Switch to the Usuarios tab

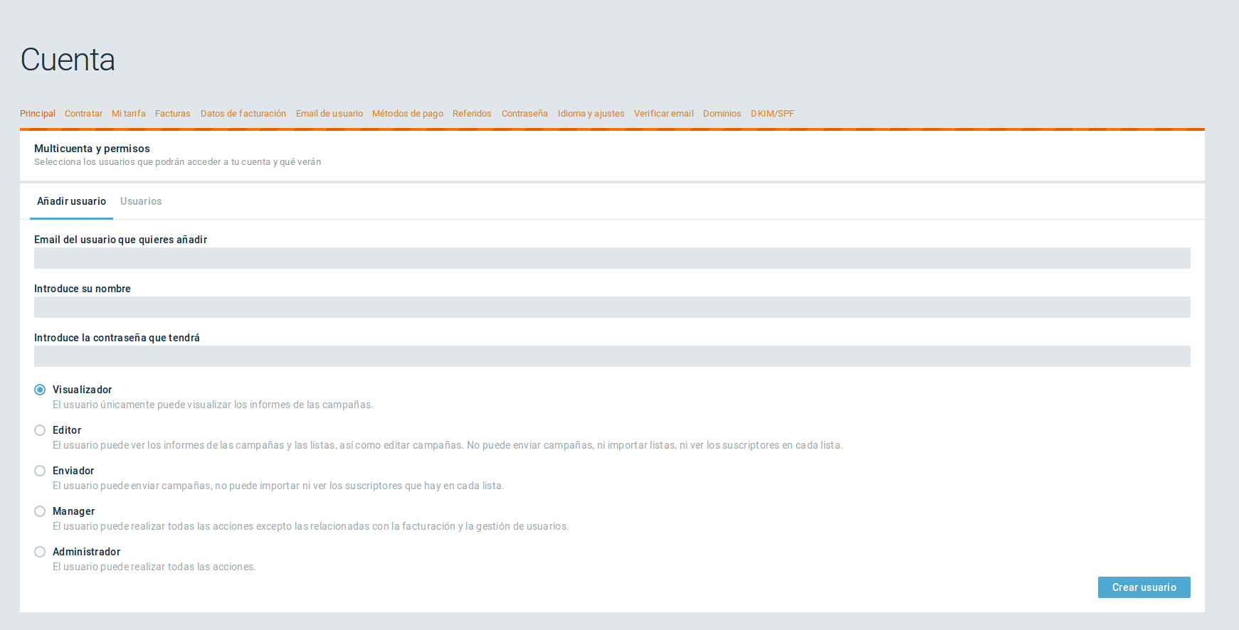141,201
